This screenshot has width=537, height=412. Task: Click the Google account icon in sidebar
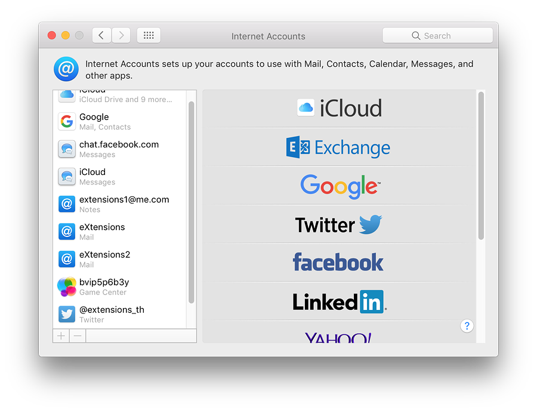point(67,121)
